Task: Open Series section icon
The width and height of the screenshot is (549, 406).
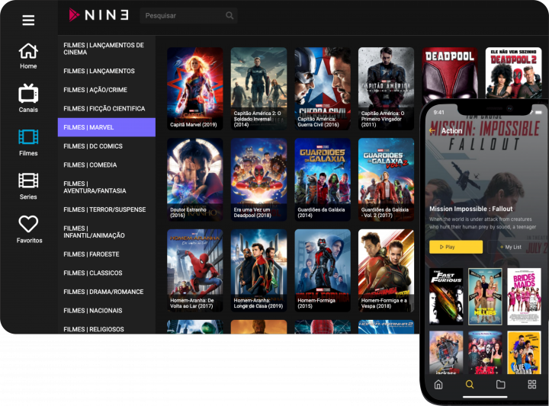Action: click(x=28, y=185)
